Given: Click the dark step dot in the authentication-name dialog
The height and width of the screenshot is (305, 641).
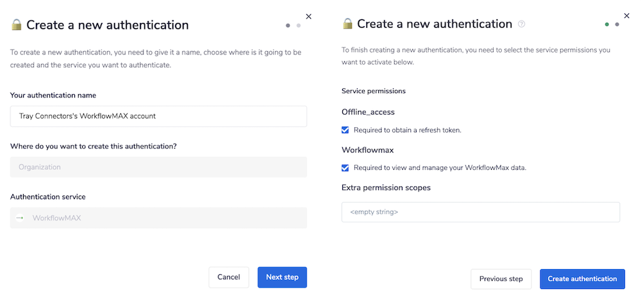Looking at the screenshot, I should coord(288,26).
